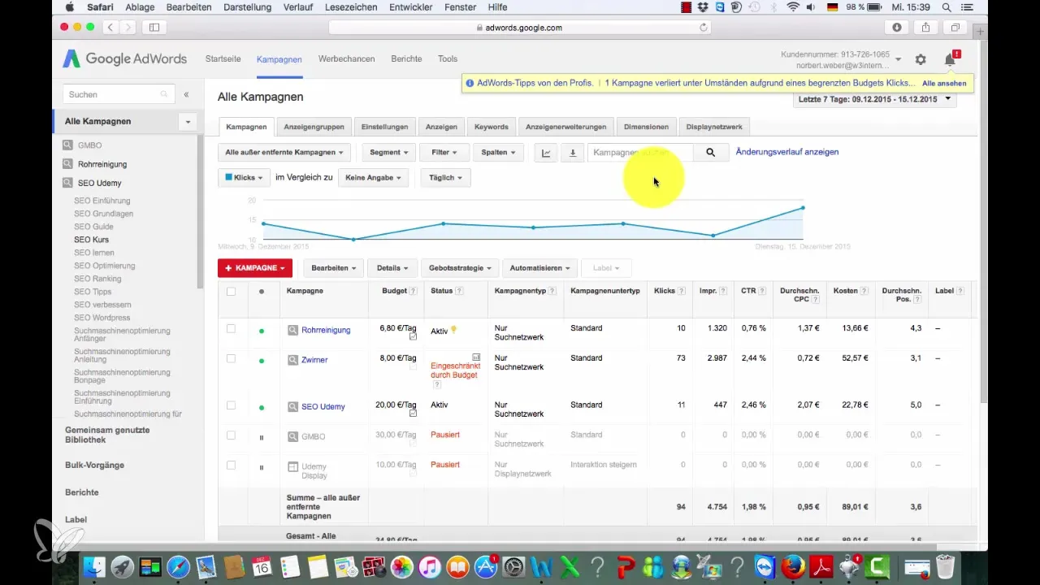1040x585 pixels.
Task: Show all Safari tabs
Action: 955,27
